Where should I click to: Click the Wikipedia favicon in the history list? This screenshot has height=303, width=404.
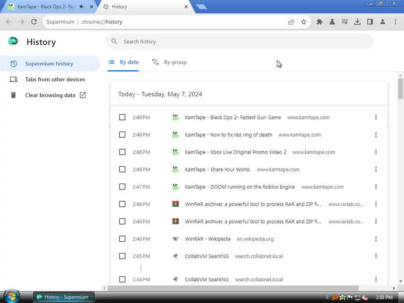pos(176,239)
